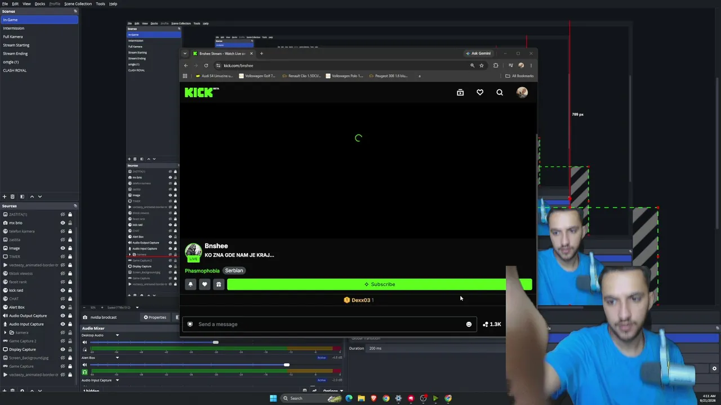The height and width of the screenshot is (405, 721).
Task: Open the Windows Start menu
Action: coord(273,398)
